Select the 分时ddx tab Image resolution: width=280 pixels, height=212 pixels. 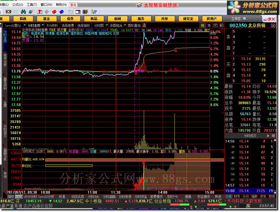[94, 197]
